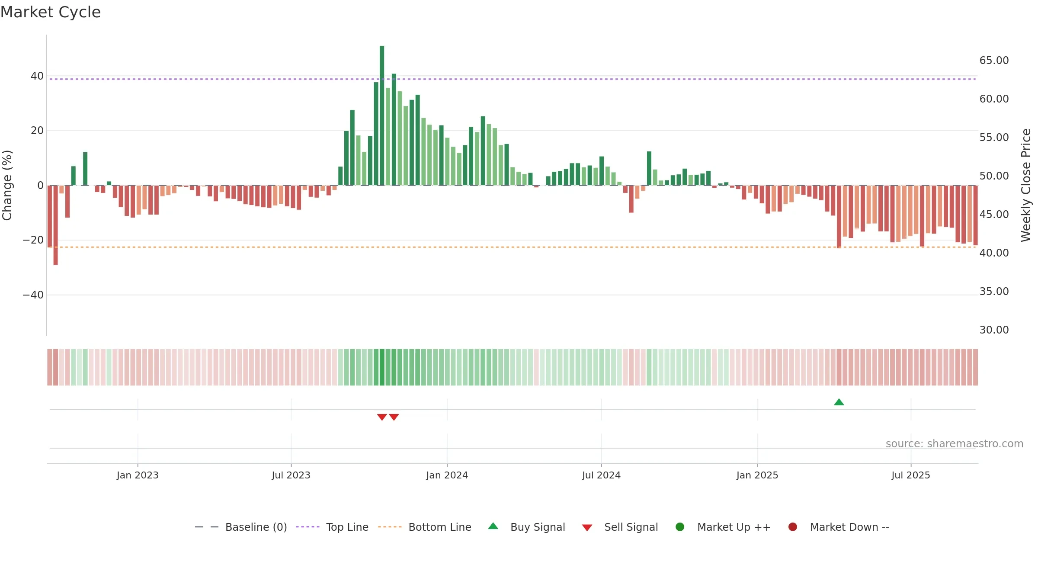This screenshot has width=1038, height=584.
Task: Click the 55.00 price tick label
Action: tap(994, 138)
